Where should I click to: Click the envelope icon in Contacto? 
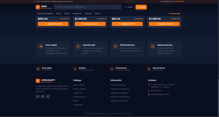click(149, 95)
